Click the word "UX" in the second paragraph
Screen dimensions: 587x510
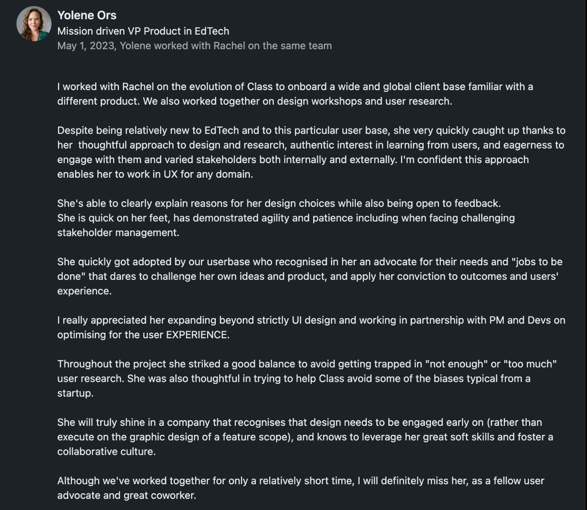pyautogui.click(x=170, y=174)
